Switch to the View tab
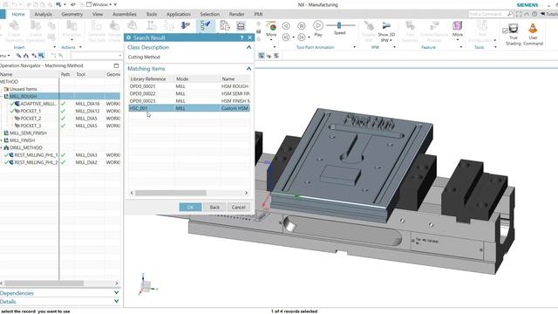This screenshot has height=314, width=558. 98,14
